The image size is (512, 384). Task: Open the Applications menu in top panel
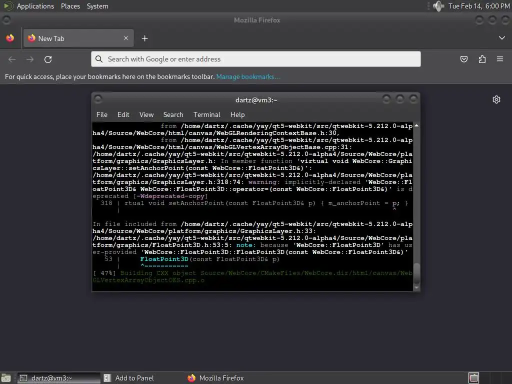coord(35,6)
